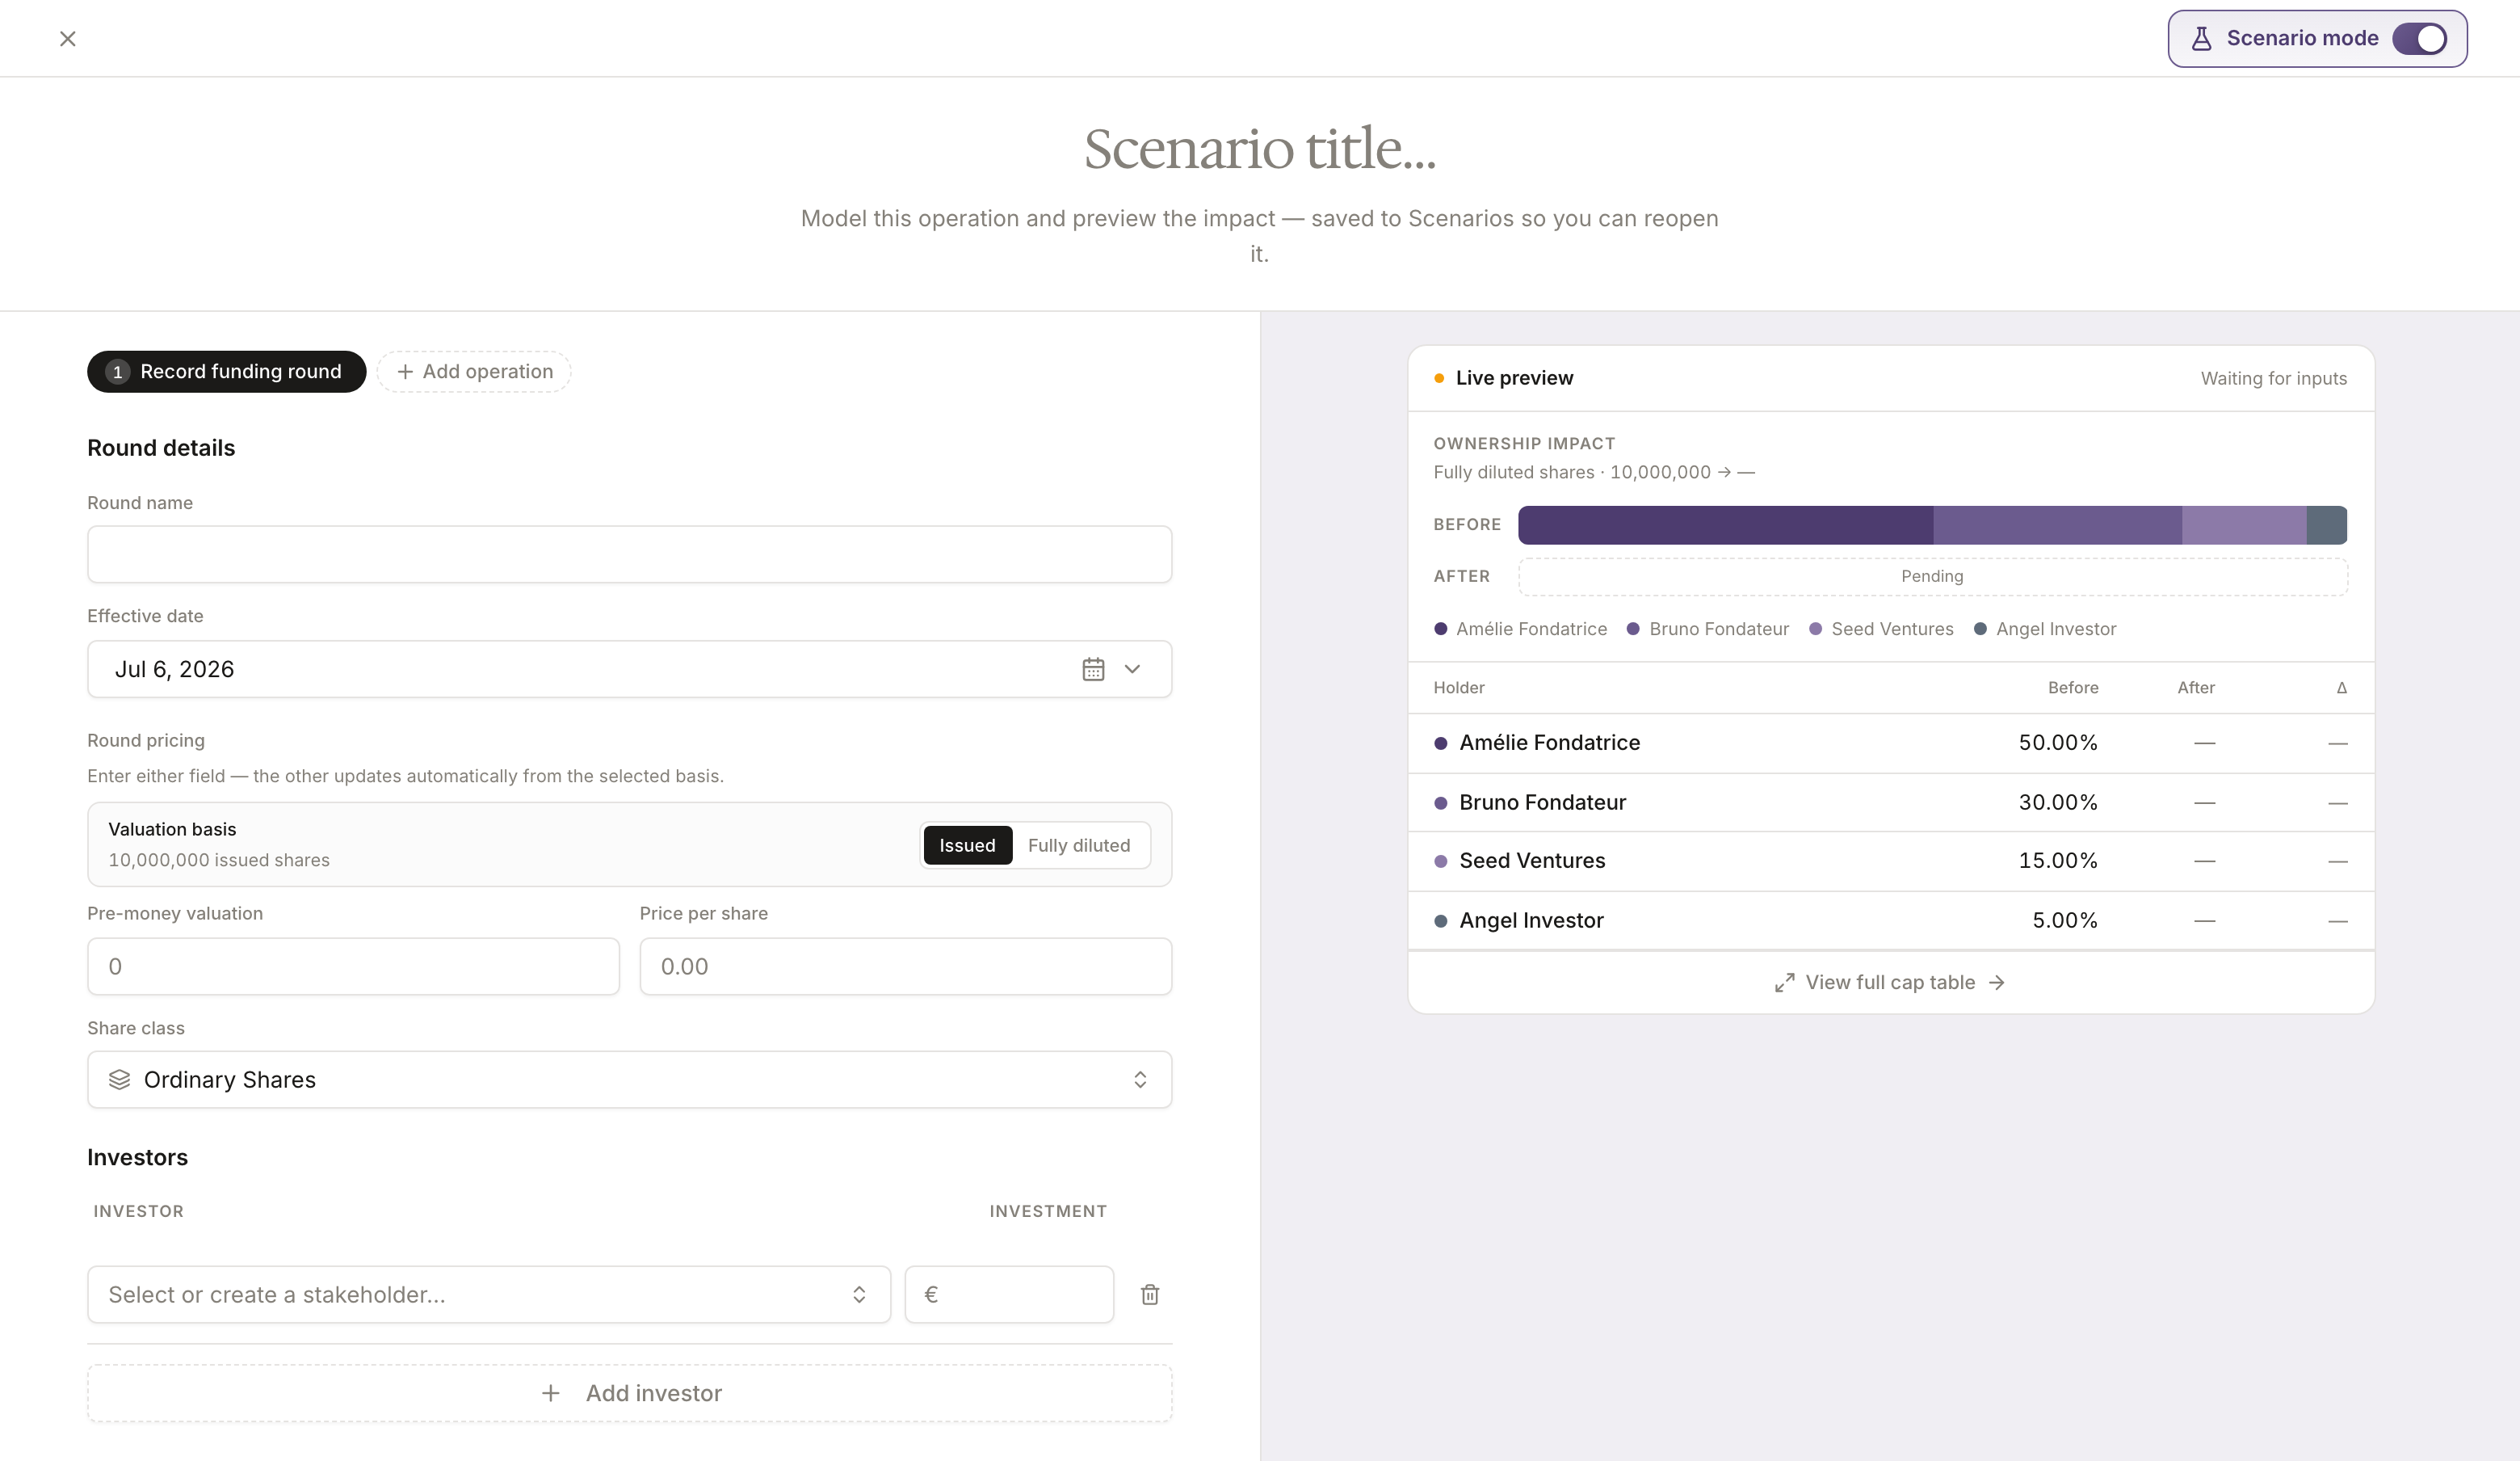Focus the euro investment amount field

(1009, 1295)
